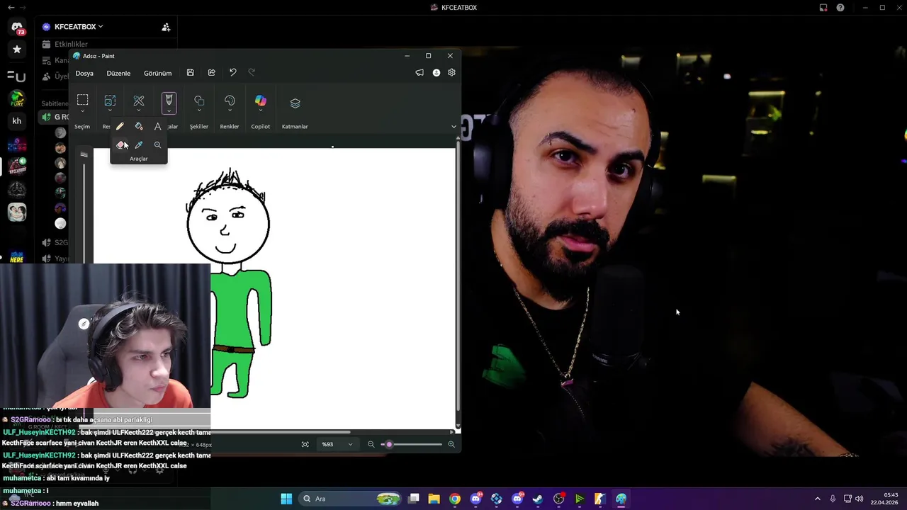Expand the Seçim selection dropdown arrow
Viewport: 907px width, 510px height.
pos(83,111)
